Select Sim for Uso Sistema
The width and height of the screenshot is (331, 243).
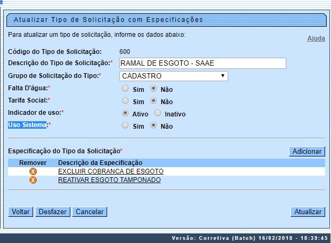tap(125, 126)
